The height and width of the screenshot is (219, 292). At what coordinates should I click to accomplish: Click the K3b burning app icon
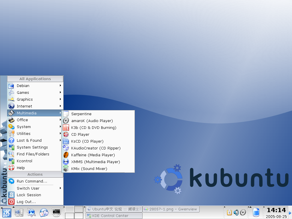pyautogui.click(x=66, y=127)
